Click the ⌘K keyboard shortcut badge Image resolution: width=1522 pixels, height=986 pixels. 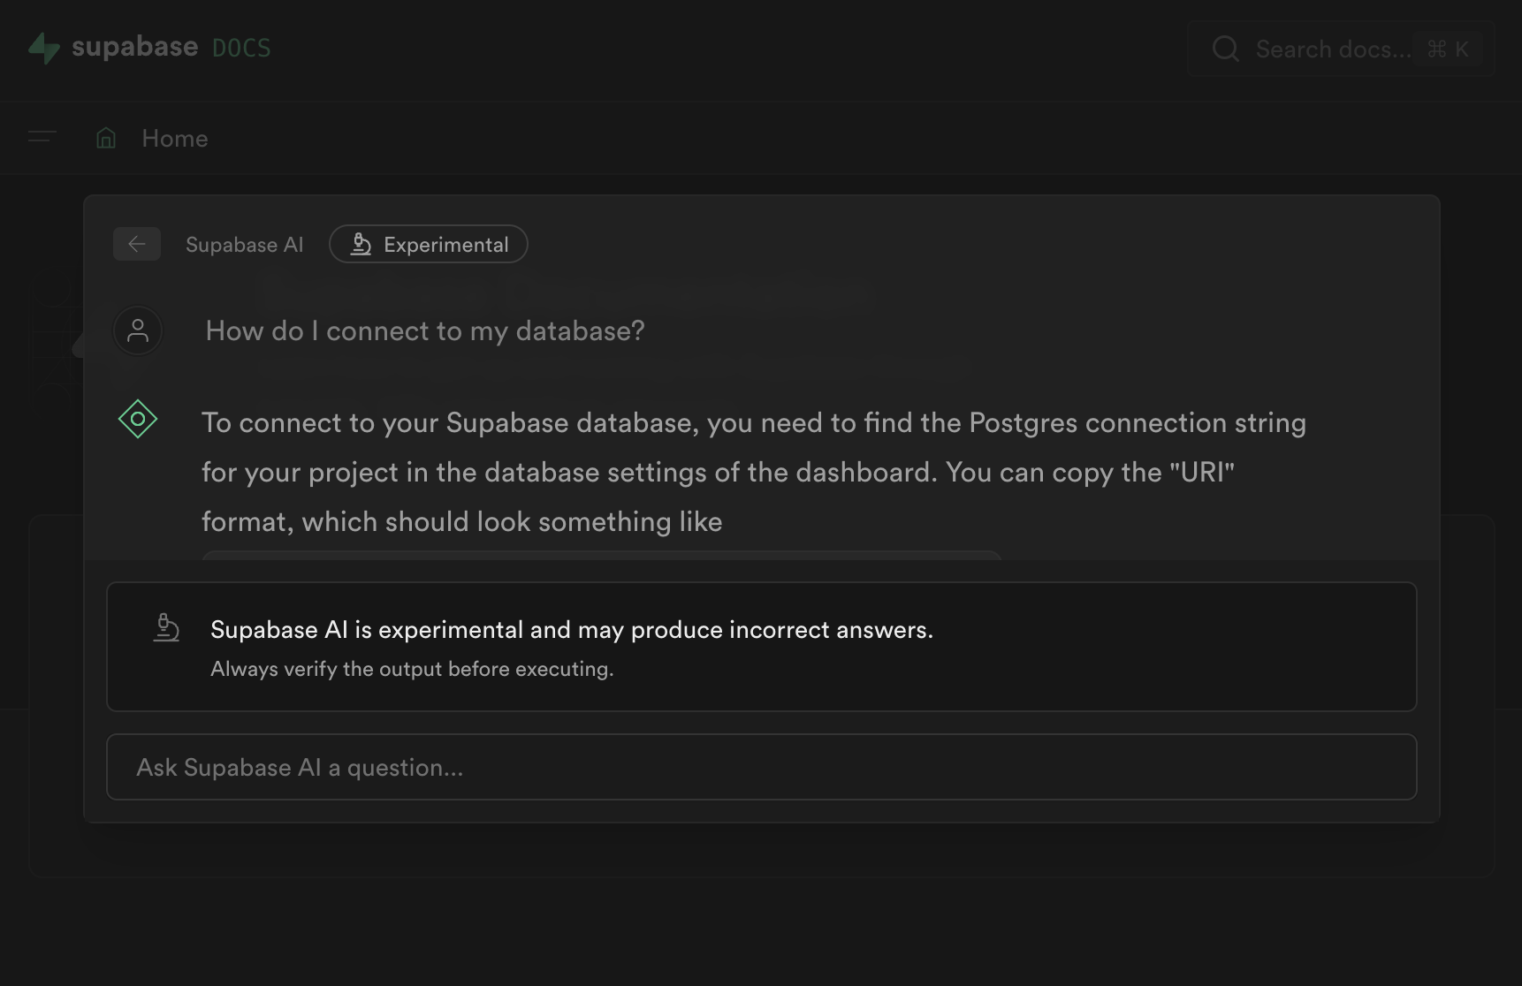(1449, 49)
